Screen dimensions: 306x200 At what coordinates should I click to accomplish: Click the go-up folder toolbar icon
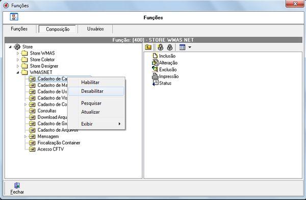coord(148,47)
